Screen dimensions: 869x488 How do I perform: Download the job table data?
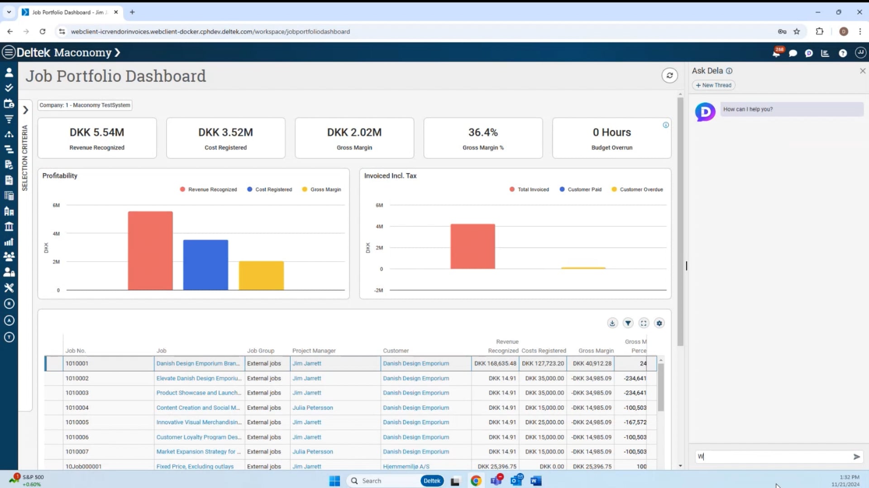pos(612,323)
